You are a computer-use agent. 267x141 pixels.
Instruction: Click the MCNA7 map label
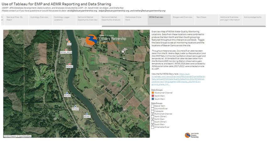pos(87,117)
